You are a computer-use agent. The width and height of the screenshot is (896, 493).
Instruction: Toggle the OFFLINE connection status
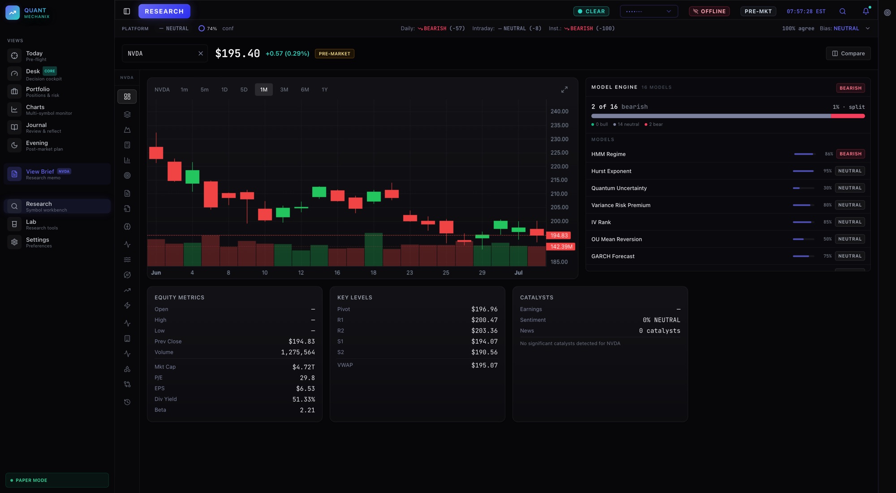[x=709, y=11]
